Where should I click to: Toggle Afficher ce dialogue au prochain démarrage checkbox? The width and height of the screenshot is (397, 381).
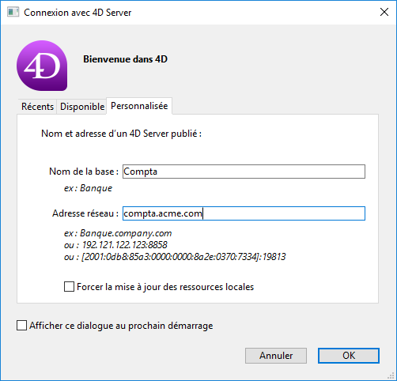21,325
